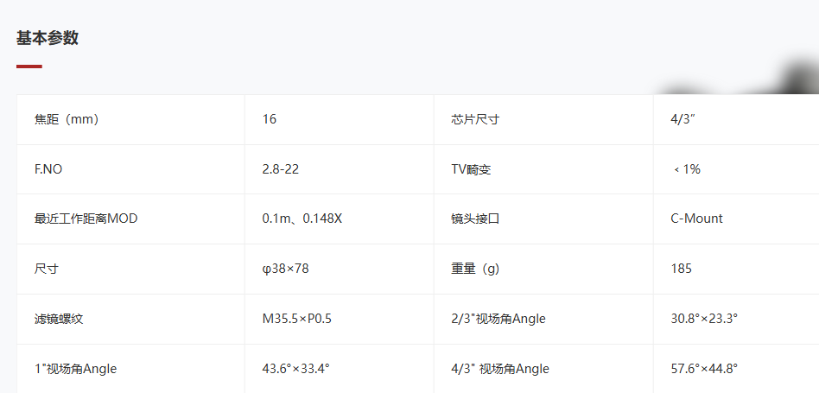Image resolution: width=819 pixels, height=393 pixels.
Task: Click the focal length value 16
Action: (269, 119)
